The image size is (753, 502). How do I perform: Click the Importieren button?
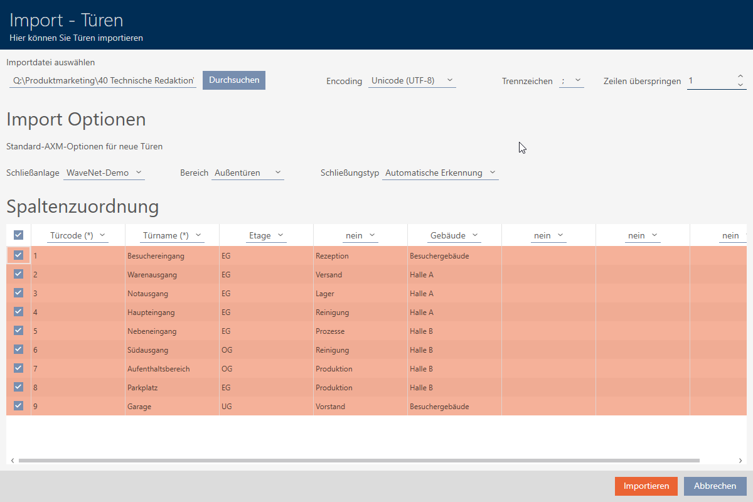pos(646,486)
